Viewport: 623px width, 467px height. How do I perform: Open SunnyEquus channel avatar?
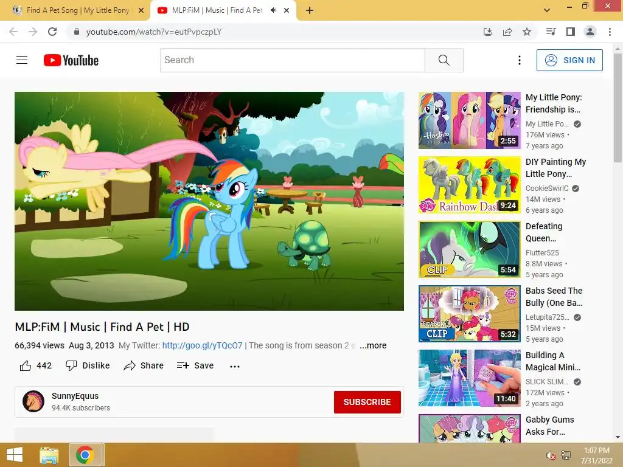(33, 401)
